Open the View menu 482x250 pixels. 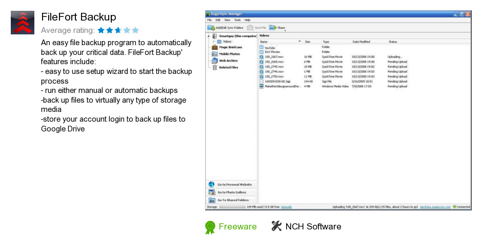(x=227, y=20)
